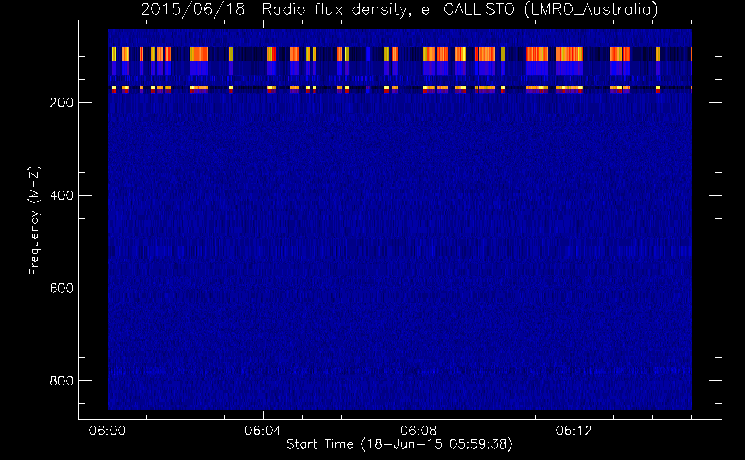Image resolution: width=745 pixels, height=460 pixels.
Task: Select the 'Frequency (MHZ)' axis label
Action: coord(35,221)
